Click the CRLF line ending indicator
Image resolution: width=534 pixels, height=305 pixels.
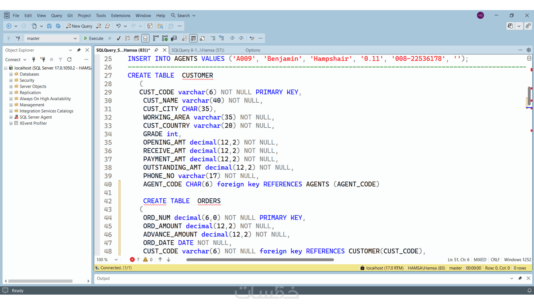[x=495, y=260]
